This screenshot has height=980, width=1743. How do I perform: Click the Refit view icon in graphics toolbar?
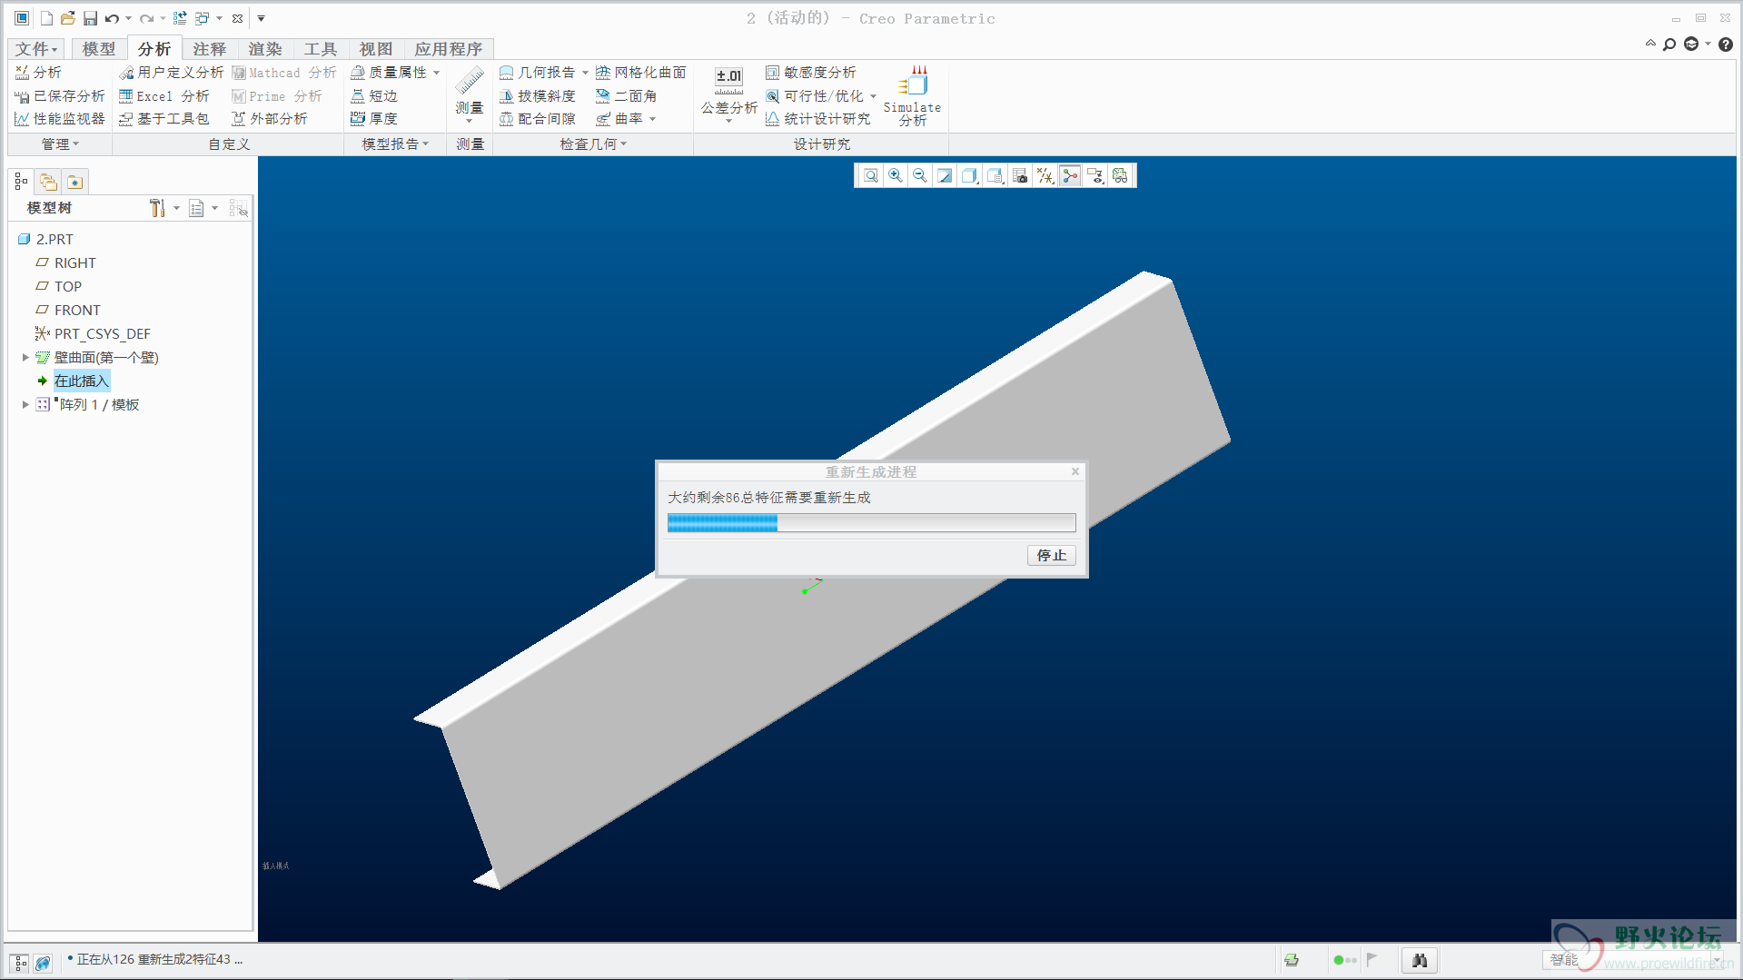871,176
